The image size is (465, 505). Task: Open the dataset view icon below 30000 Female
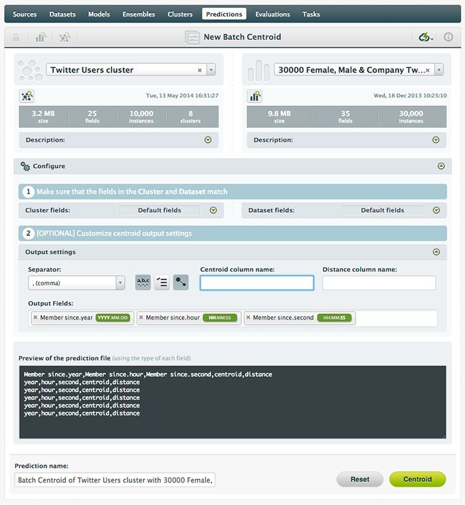[255, 96]
